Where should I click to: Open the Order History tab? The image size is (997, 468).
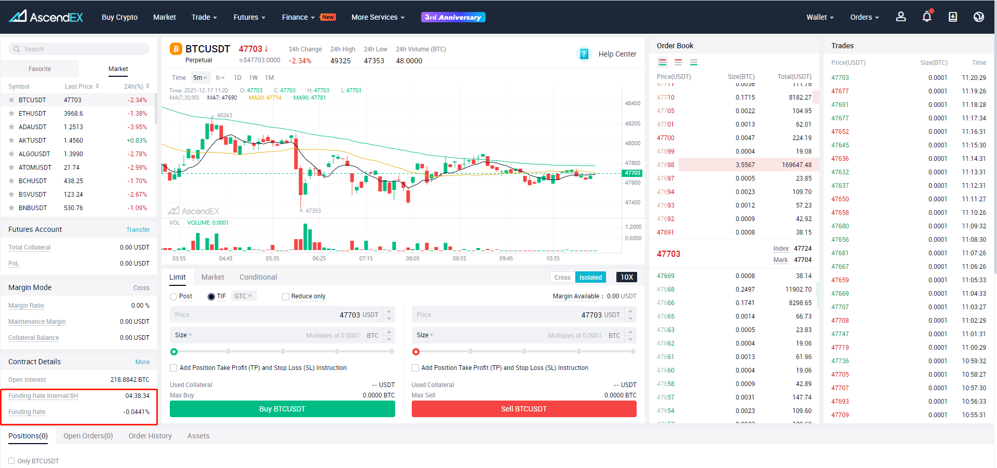[x=150, y=436]
